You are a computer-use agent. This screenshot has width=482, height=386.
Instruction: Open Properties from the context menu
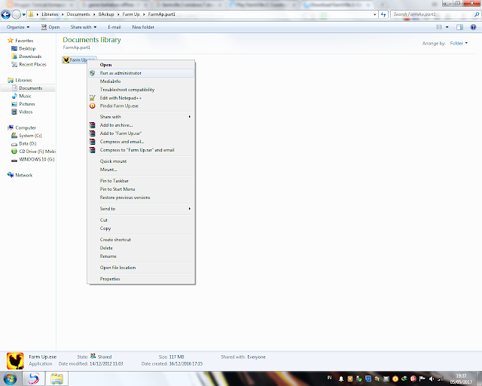pyautogui.click(x=141, y=279)
